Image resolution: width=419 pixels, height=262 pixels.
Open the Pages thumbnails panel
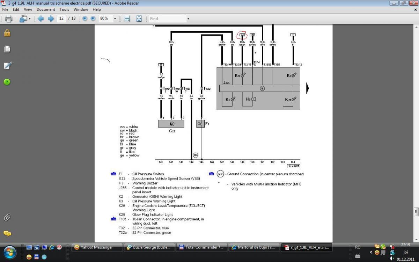click(7, 49)
